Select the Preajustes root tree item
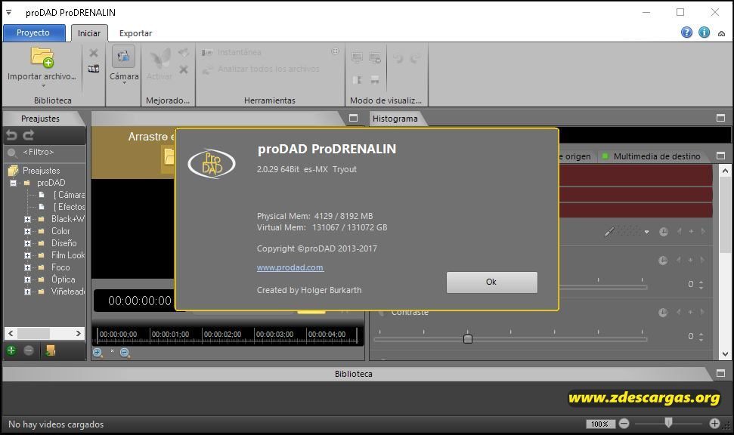The image size is (734, 435). 41,171
